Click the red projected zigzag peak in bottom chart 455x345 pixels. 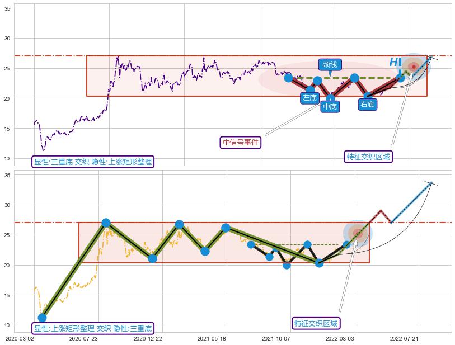[x=381, y=211]
